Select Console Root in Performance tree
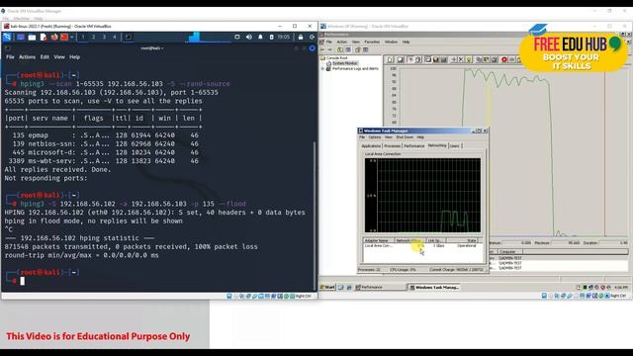The image size is (633, 356). click(336, 58)
